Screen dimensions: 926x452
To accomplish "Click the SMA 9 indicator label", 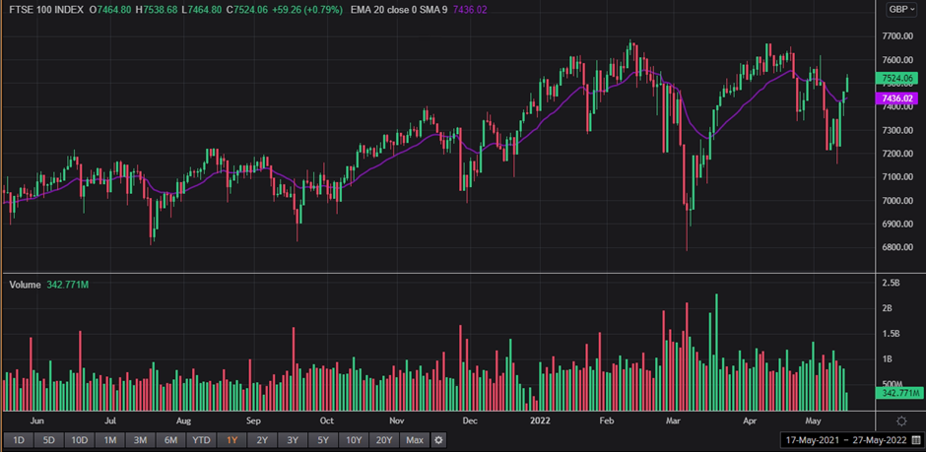I will [435, 10].
